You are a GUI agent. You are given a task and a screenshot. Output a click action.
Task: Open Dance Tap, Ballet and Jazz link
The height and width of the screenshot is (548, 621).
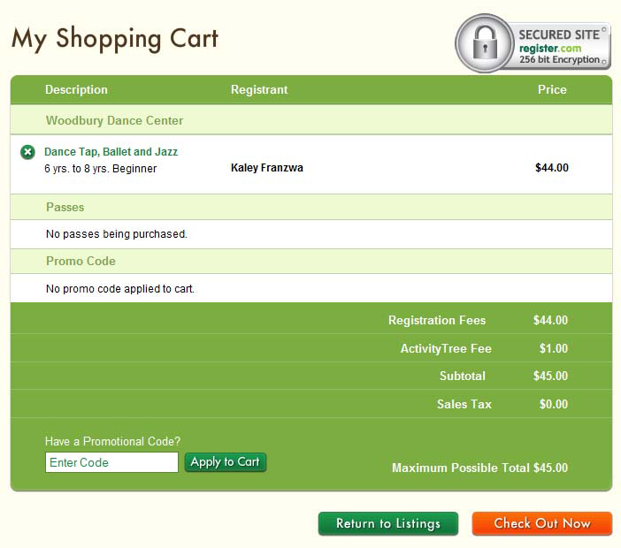coord(111,152)
